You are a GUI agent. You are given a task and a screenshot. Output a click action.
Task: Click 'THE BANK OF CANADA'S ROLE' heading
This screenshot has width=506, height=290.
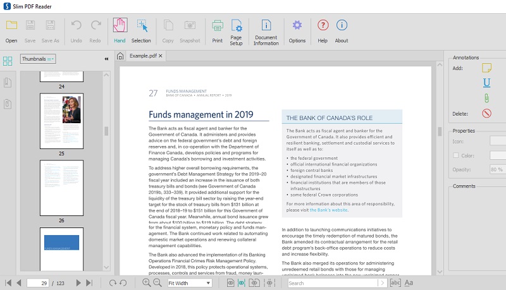coord(329,118)
